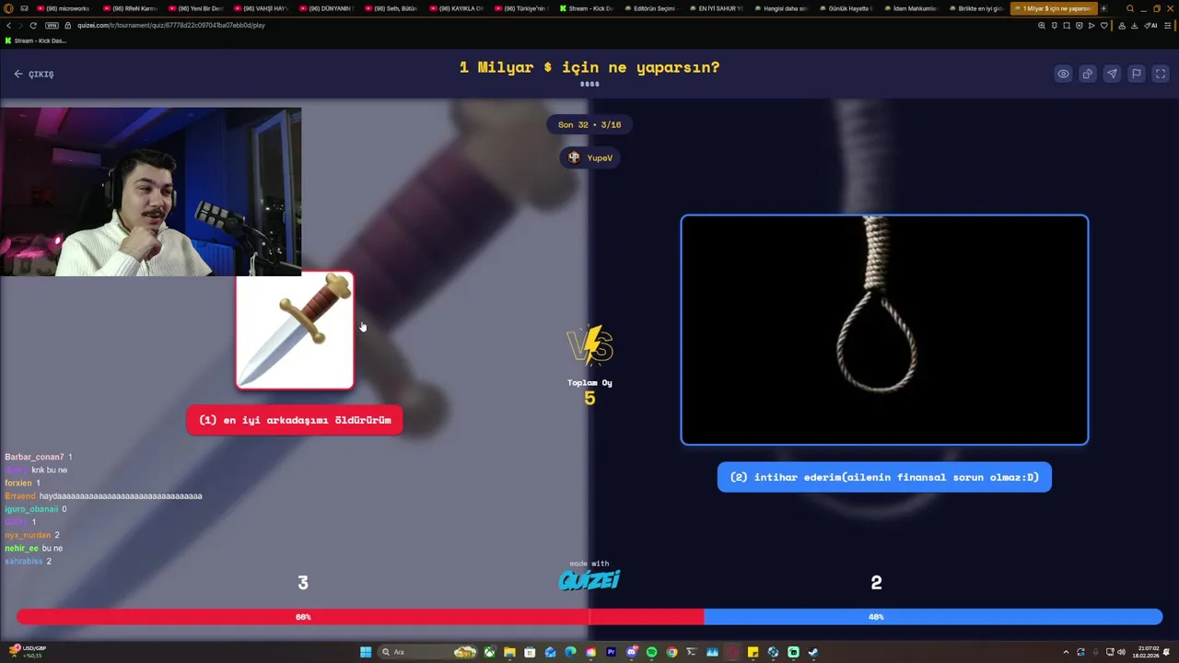
Task: Open the Stream - Kick Das... bookmark
Action: tap(36, 41)
